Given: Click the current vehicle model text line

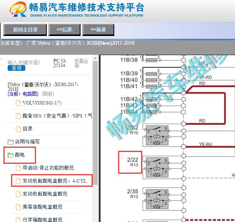Looking at the screenshot, I should click(x=67, y=43).
